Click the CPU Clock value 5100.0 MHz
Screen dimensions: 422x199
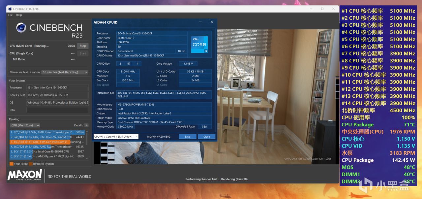point(128,71)
